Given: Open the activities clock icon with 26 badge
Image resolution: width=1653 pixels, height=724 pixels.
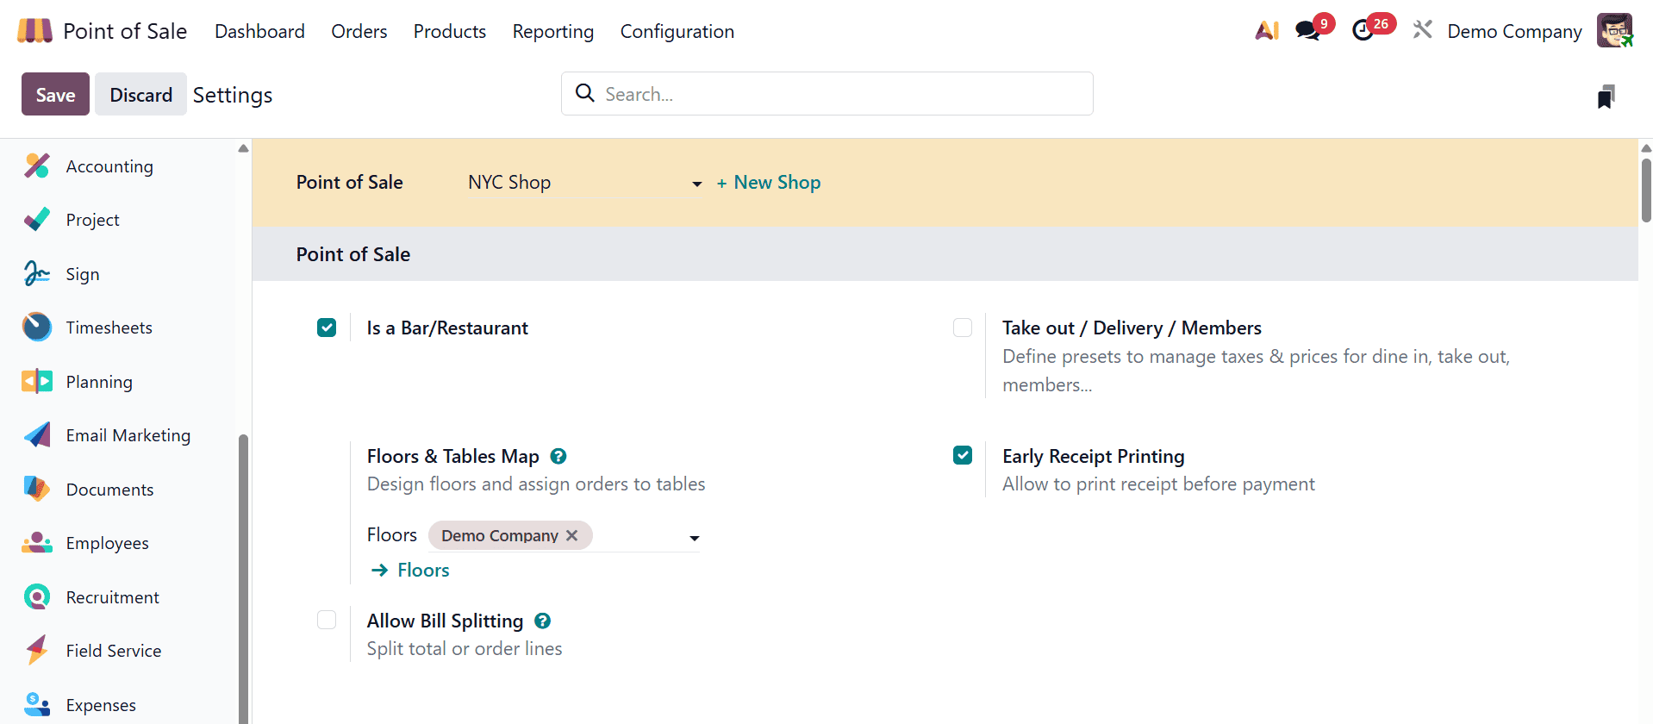Looking at the screenshot, I should point(1363,31).
